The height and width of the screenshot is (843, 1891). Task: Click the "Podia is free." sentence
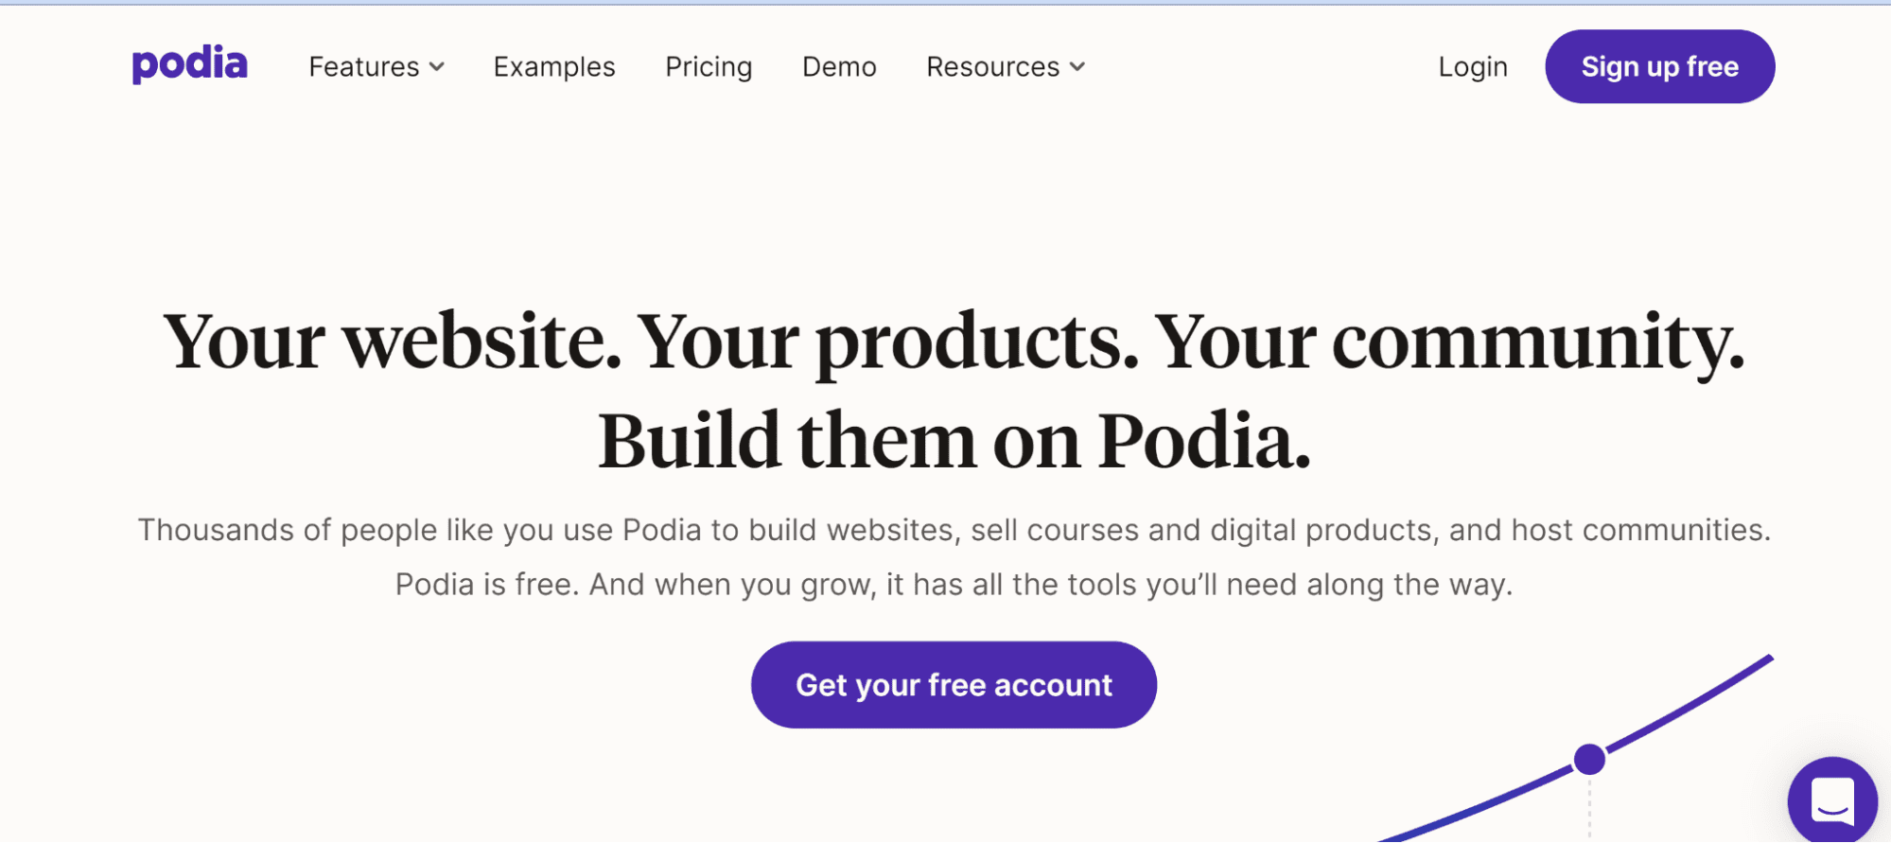486,585
